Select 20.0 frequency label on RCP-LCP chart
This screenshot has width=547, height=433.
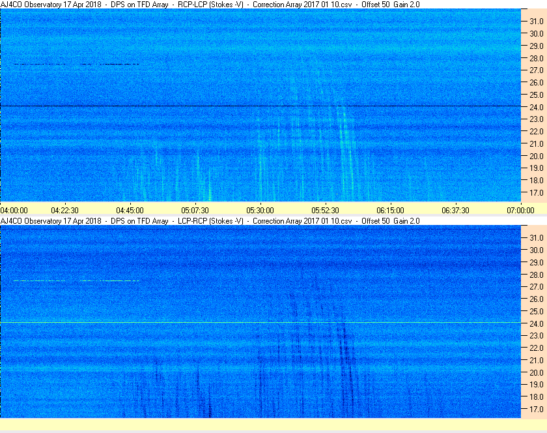[537, 156]
